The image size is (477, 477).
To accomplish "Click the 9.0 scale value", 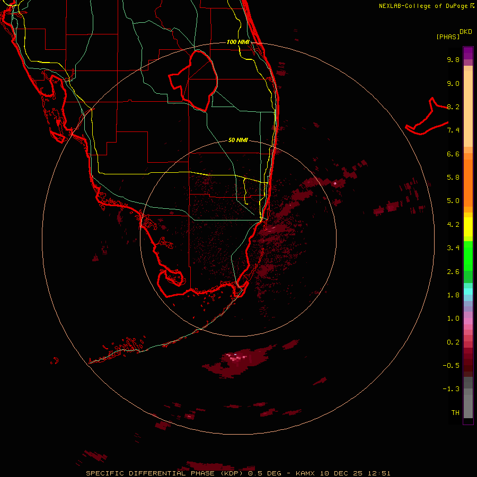I will click(453, 83).
